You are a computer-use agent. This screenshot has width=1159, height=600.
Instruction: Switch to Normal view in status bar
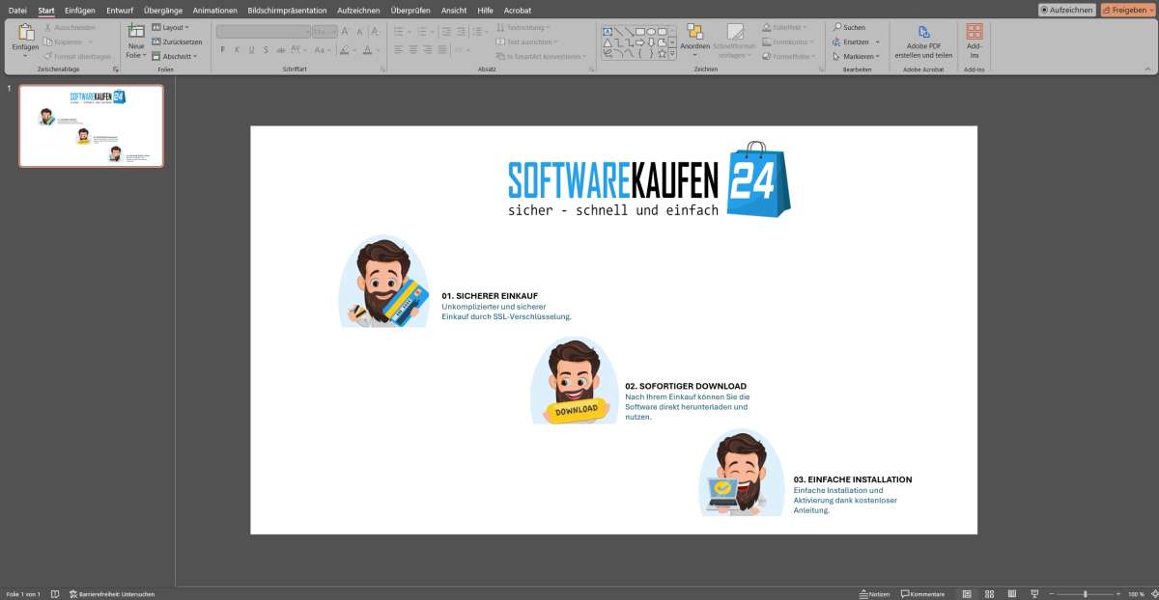coord(967,593)
